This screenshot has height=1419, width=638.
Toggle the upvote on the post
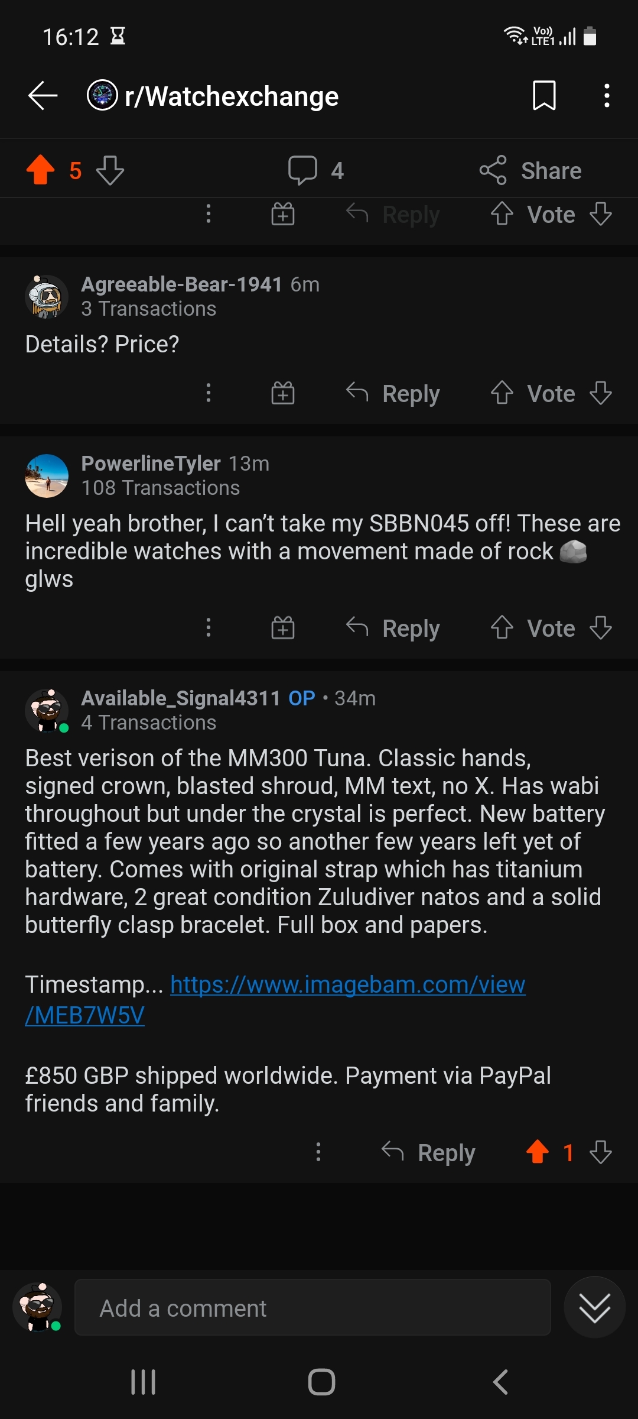click(40, 170)
